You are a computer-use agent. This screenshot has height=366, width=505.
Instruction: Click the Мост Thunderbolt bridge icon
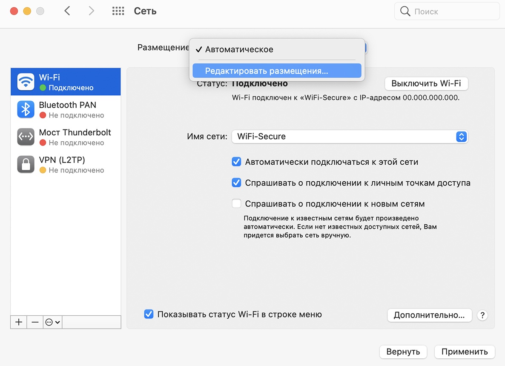26,137
